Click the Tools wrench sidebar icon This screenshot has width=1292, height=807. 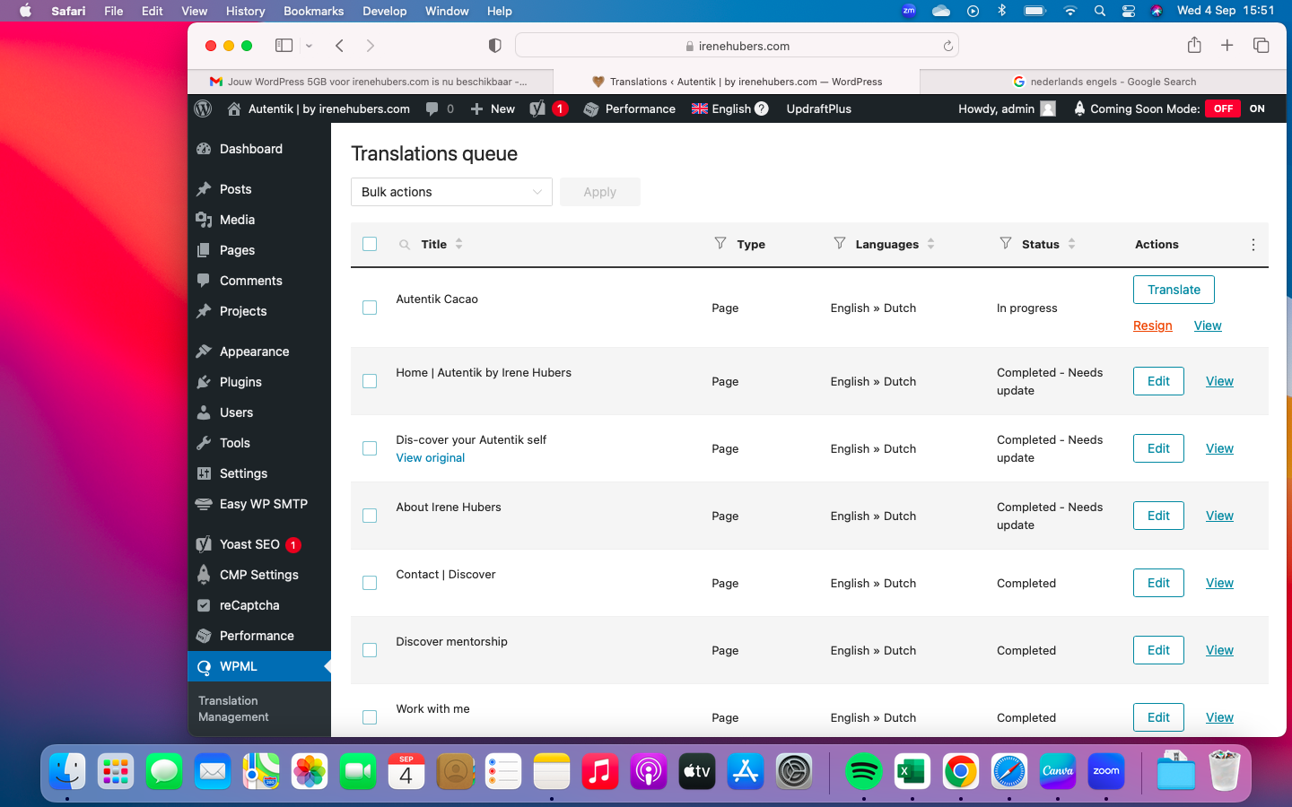204,443
